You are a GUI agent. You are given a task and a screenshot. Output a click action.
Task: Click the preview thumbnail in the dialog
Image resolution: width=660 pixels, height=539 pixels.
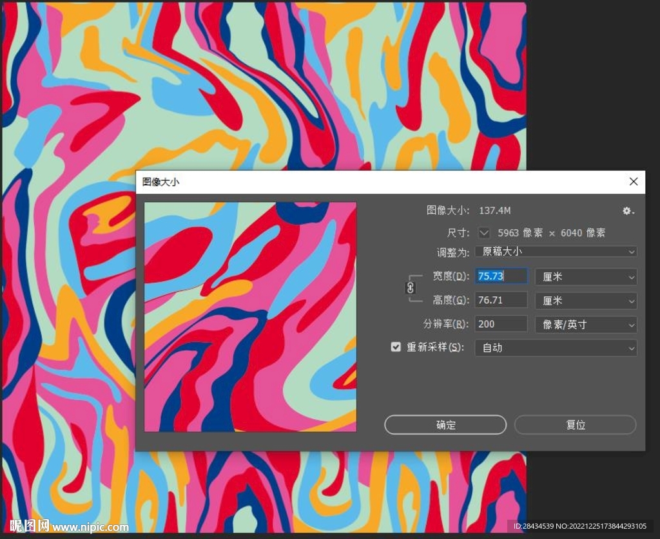pyautogui.click(x=250, y=317)
